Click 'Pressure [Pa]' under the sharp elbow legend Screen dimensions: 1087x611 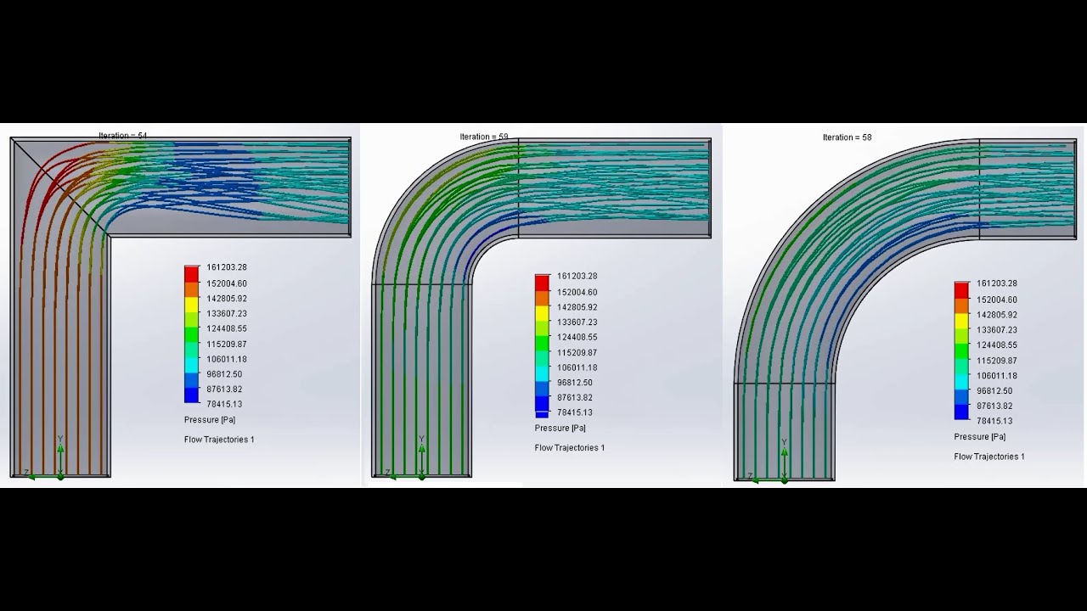pyautogui.click(x=209, y=419)
